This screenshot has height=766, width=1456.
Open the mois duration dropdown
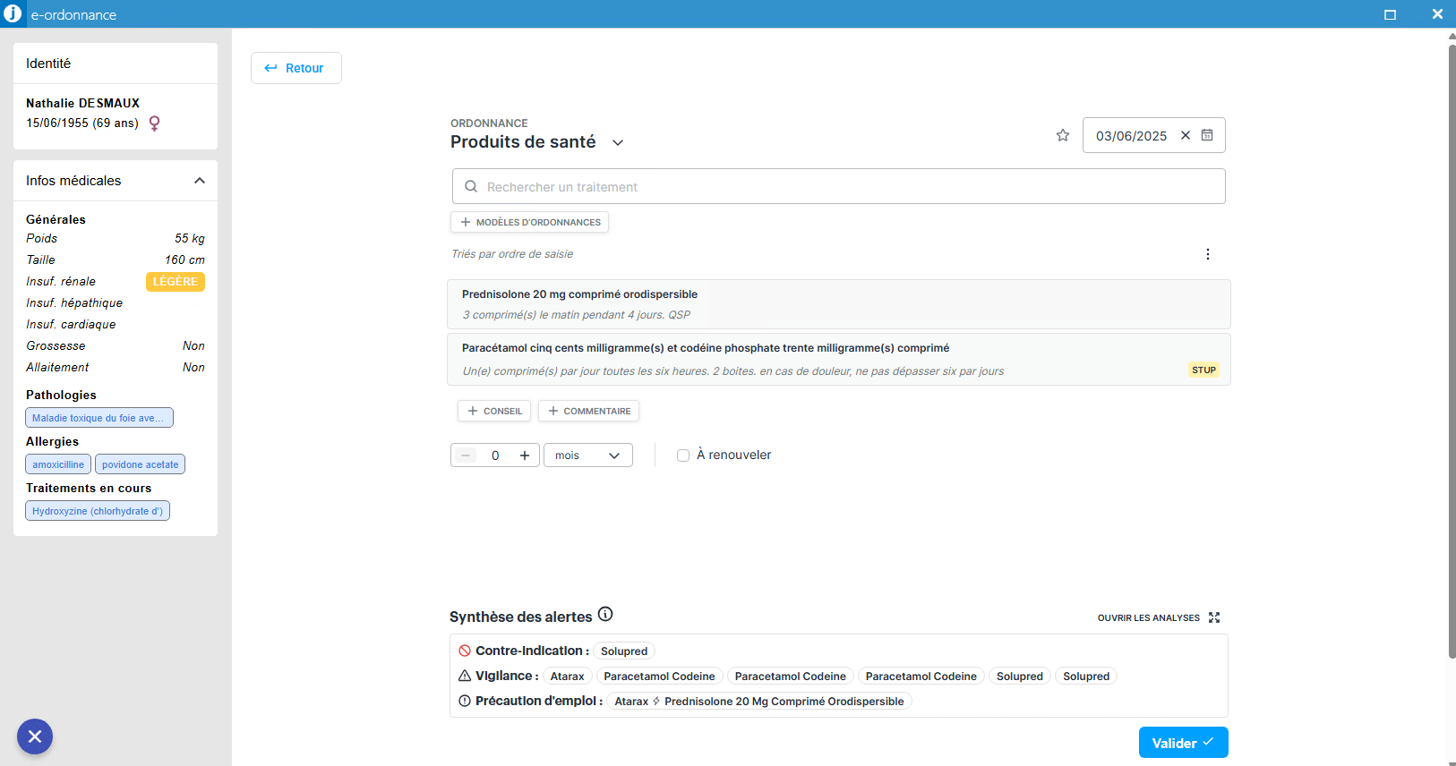(587, 455)
